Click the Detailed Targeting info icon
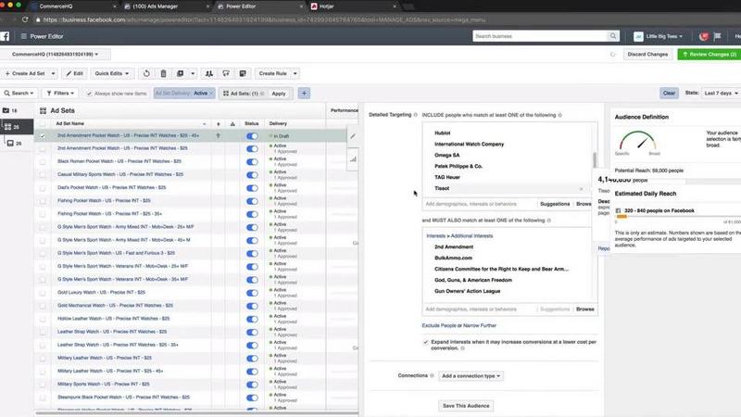The image size is (741, 417). pyautogui.click(x=415, y=115)
